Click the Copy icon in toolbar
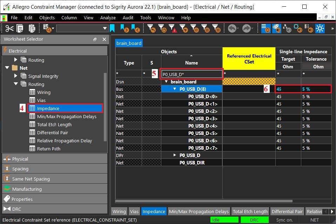The width and height of the screenshot is (336, 224). 20,28
